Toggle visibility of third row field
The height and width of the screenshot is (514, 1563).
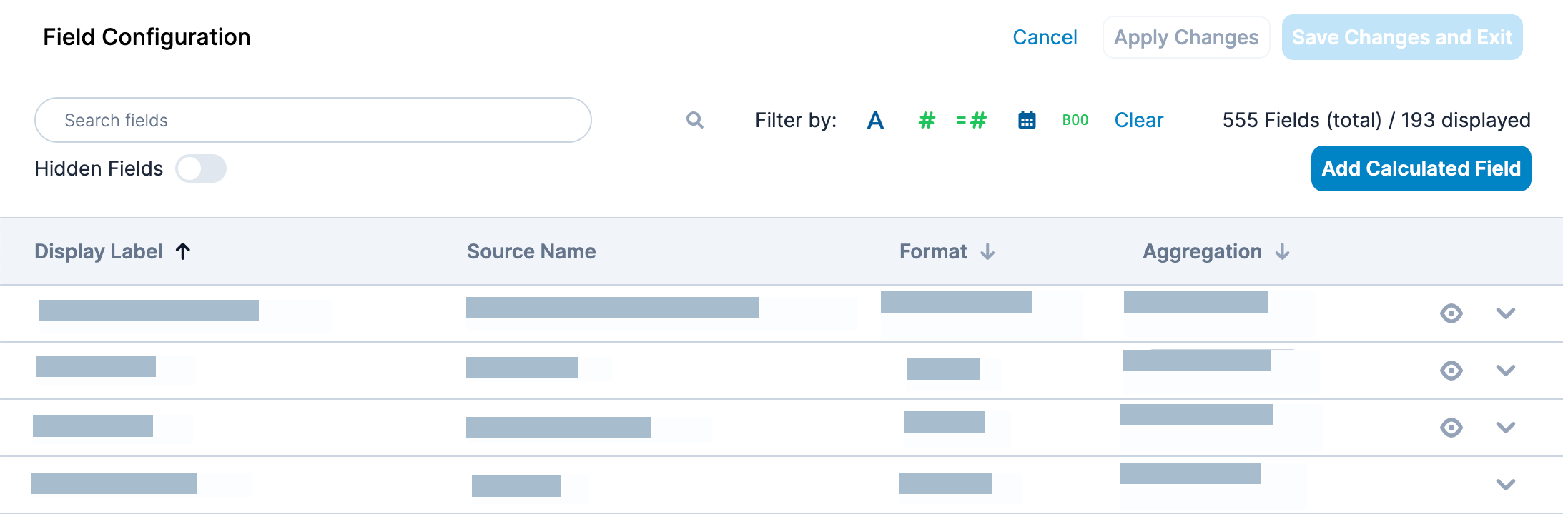click(1451, 428)
